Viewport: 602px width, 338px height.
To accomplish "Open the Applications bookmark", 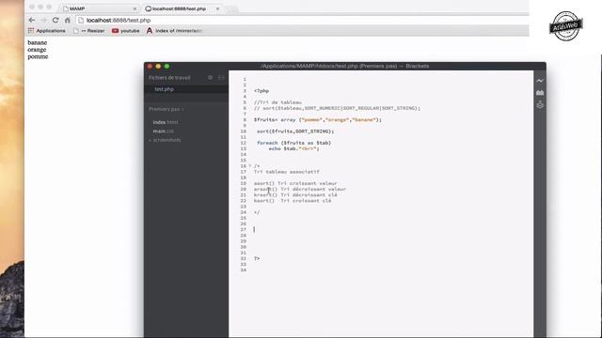I will (x=46, y=31).
